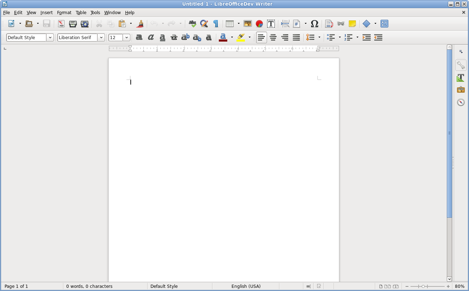Insert a chart with the Chart icon
The image size is (469, 291).
tap(259, 24)
